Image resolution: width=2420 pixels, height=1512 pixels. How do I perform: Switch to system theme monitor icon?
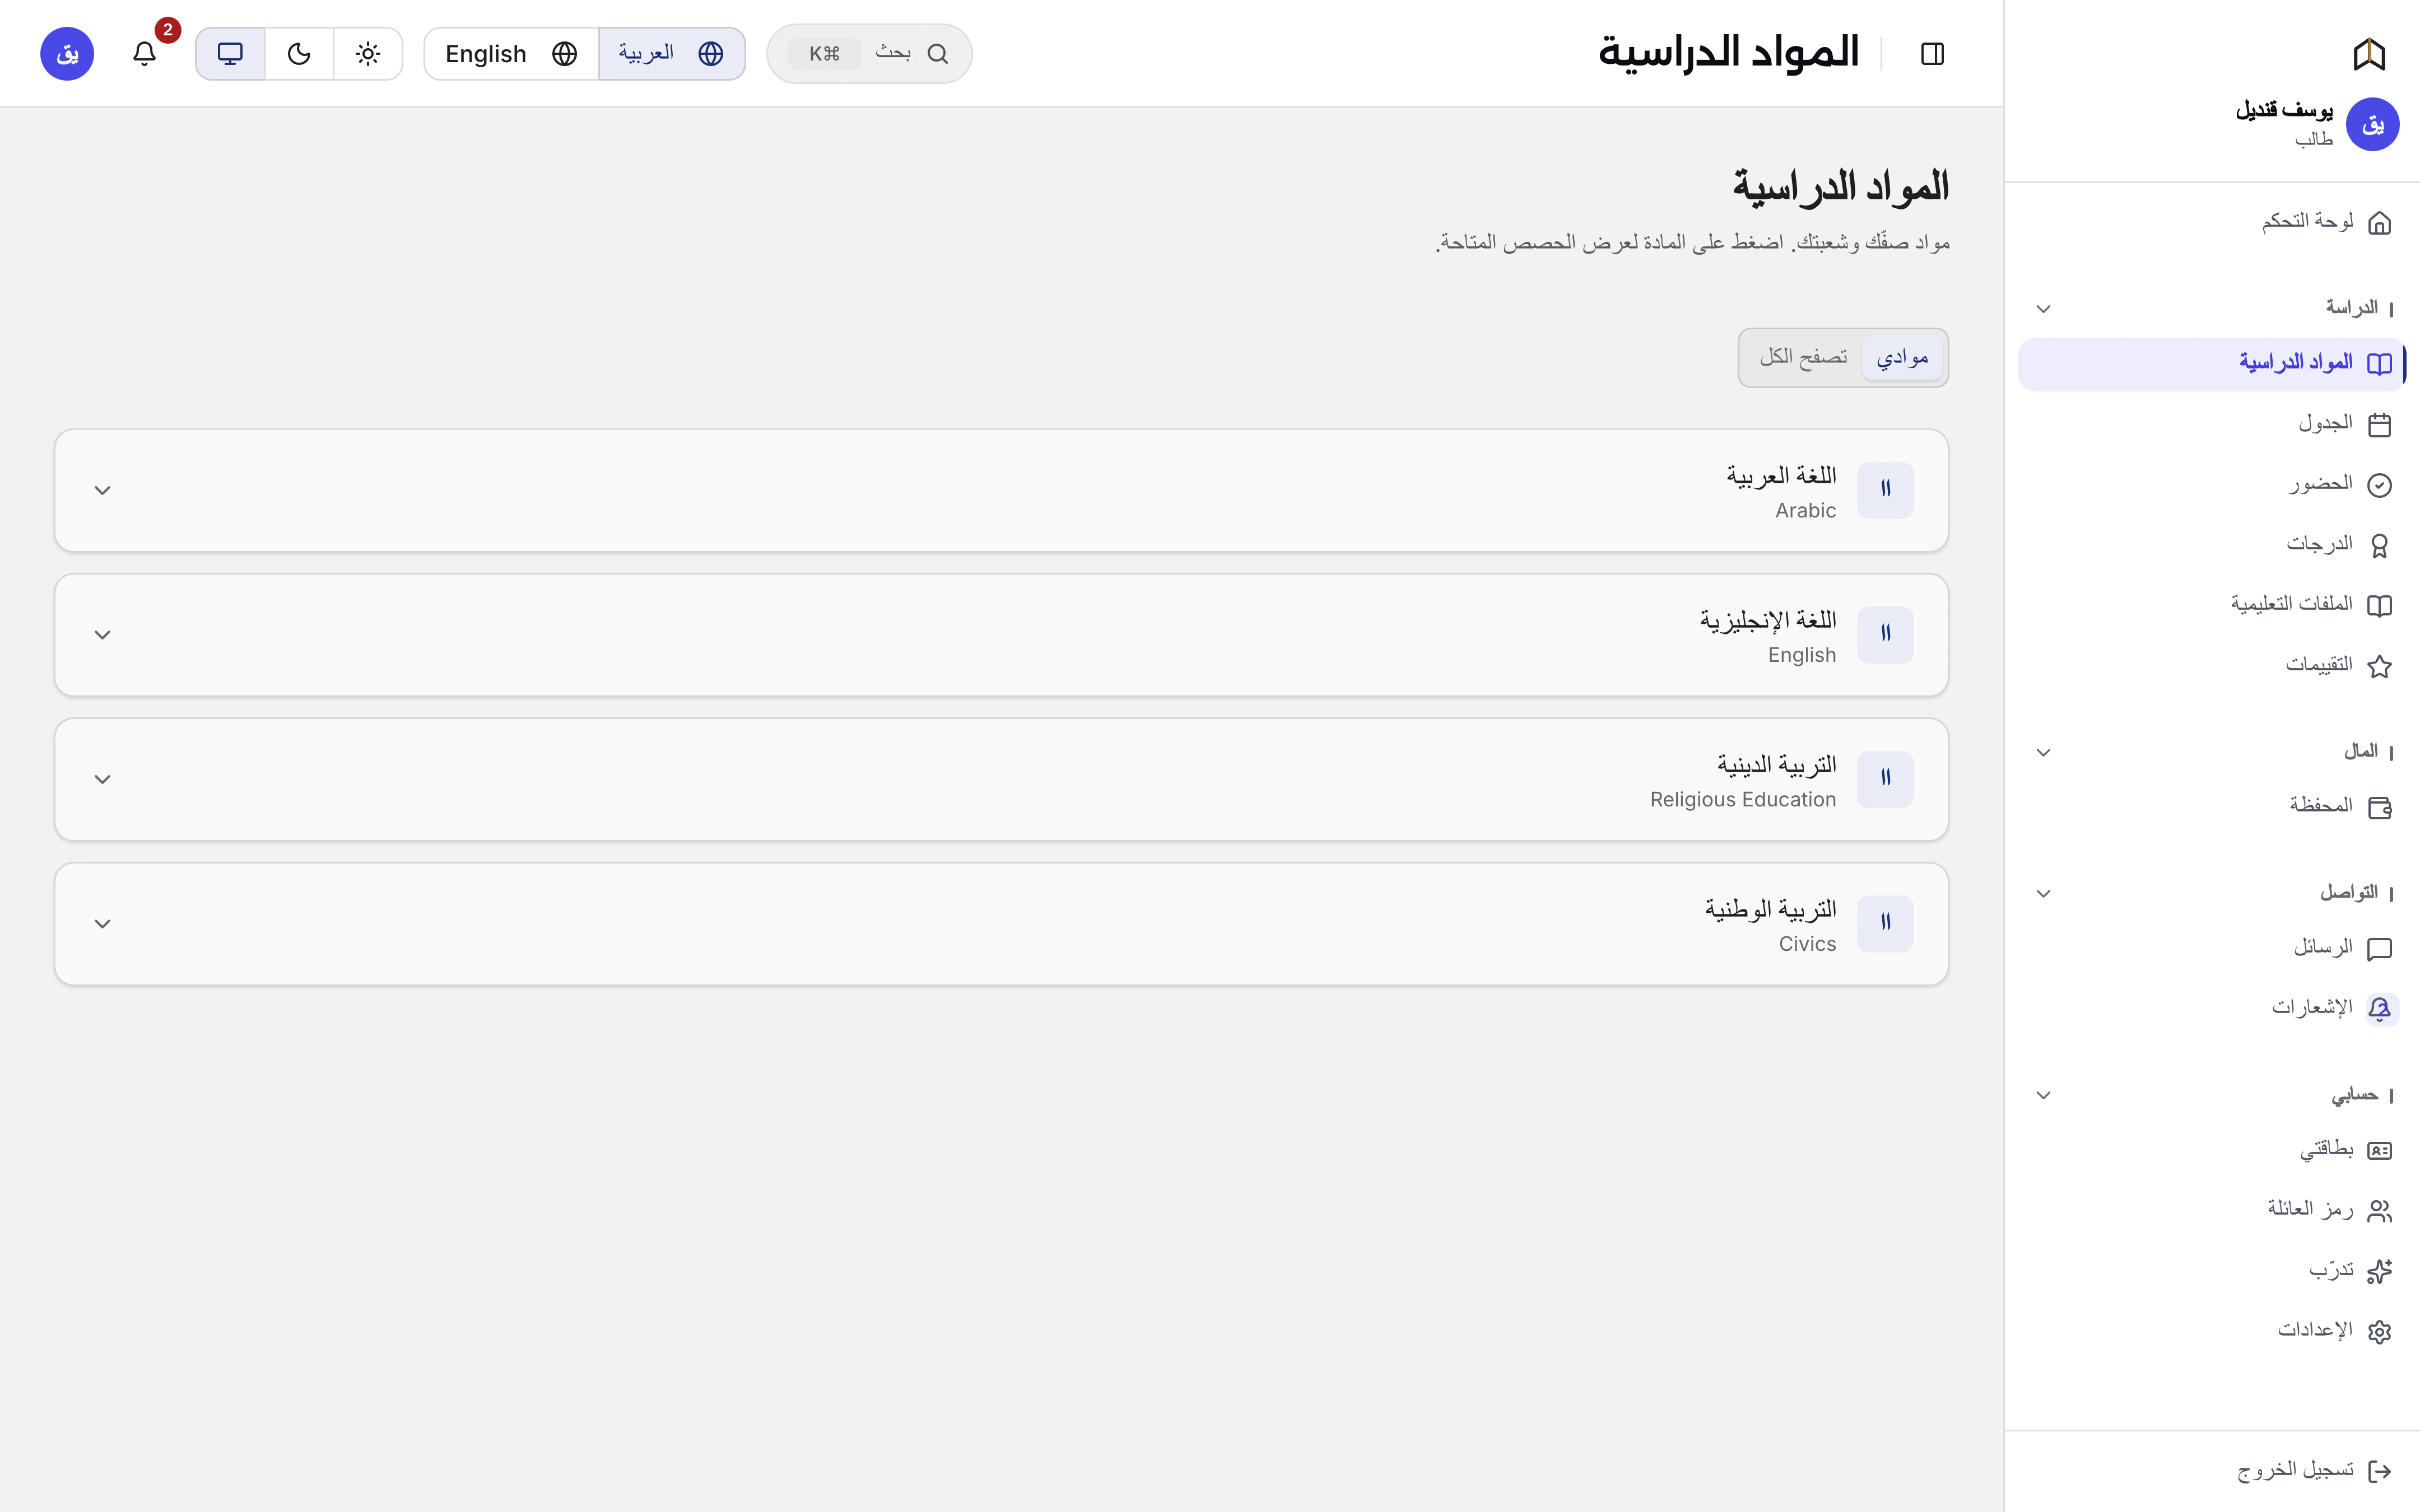pyautogui.click(x=230, y=53)
